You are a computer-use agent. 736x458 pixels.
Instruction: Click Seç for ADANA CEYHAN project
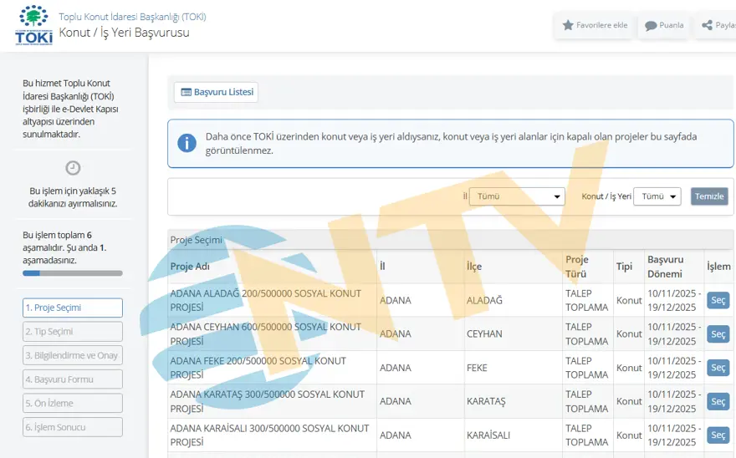[718, 333]
